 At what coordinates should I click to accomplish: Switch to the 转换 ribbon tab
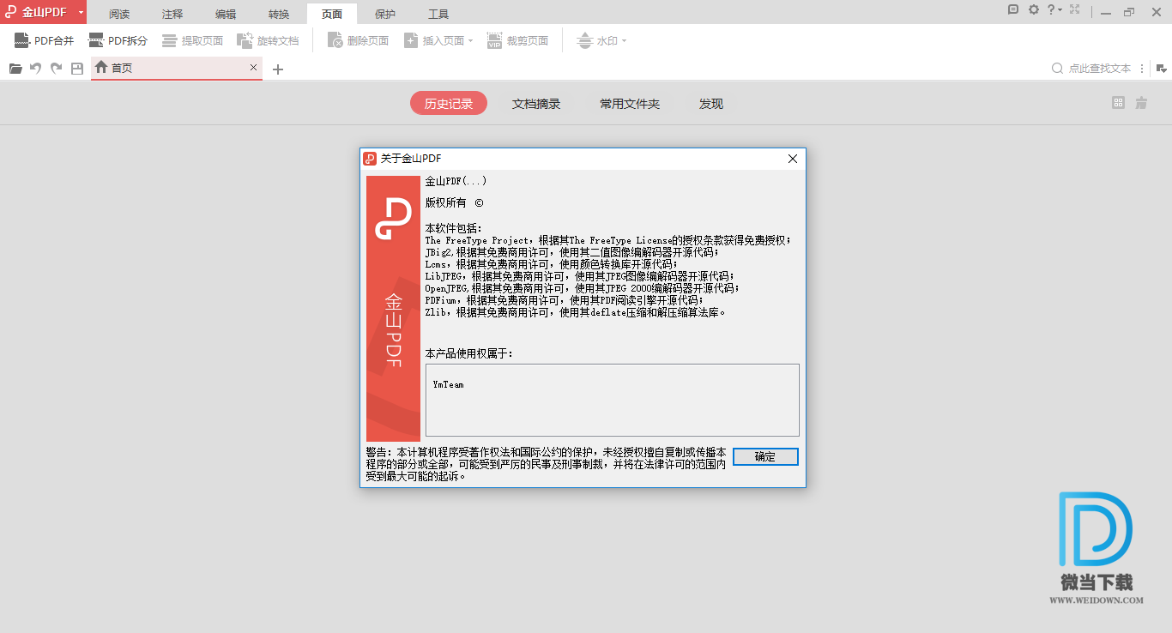279,15
